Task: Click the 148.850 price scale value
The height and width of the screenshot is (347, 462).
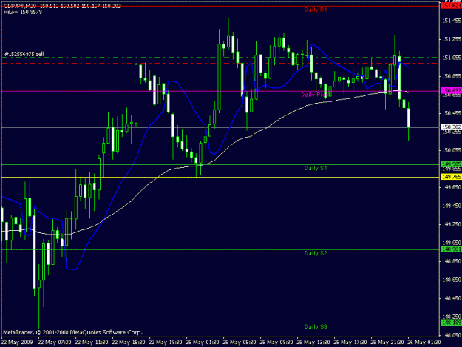Action: (x=452, y=261)
